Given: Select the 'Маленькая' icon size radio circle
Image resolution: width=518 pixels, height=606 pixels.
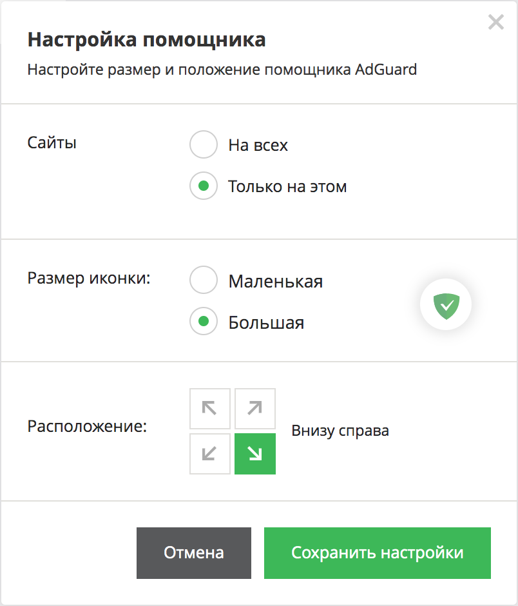Looking at the screenshot, I should pyautogui.click(x=204, y=280).
